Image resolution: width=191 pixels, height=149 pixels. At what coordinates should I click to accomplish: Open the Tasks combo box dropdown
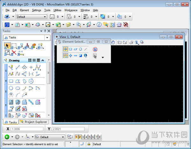click(x=47, y=37)
